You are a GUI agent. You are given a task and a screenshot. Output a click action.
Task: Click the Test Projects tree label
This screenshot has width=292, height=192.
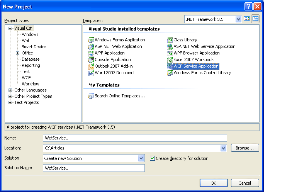click(27, 102)
